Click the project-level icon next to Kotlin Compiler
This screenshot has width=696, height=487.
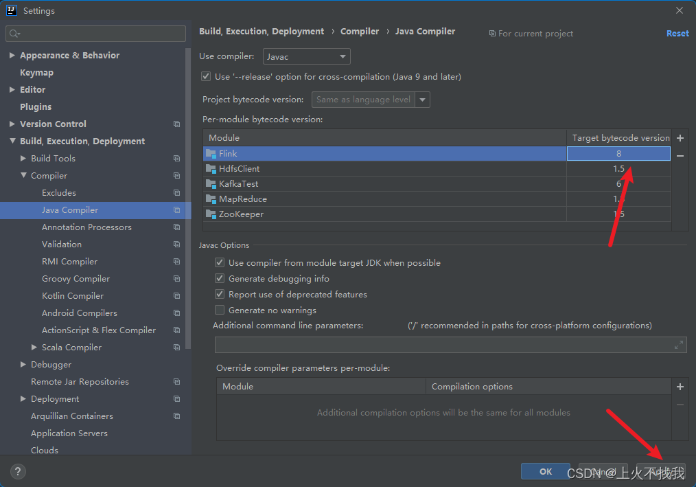click(x=176, y=296)
